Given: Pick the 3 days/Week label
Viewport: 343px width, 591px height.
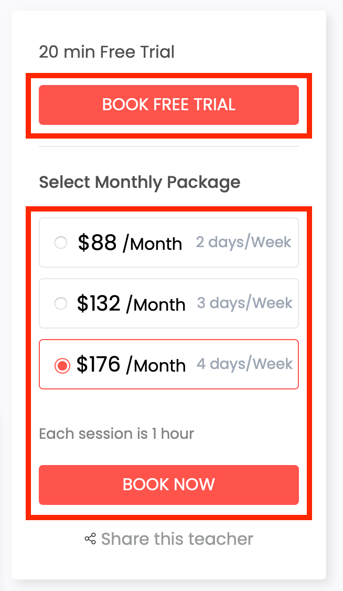Looking at the screenshot, I should [x=244, y=303].
